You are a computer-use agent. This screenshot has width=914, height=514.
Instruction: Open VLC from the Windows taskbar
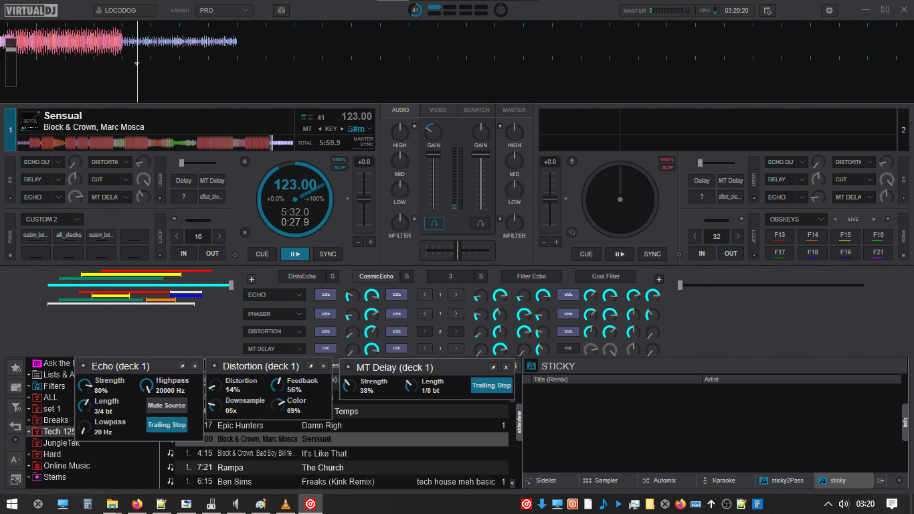285,504
